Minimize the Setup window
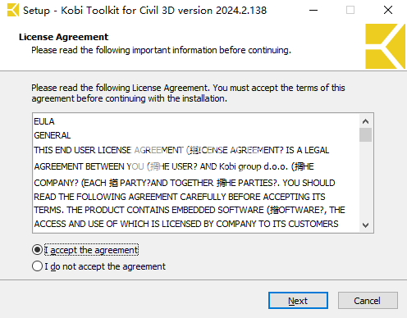The height and width of the screenshot is (318, 407). click(313, 11)
